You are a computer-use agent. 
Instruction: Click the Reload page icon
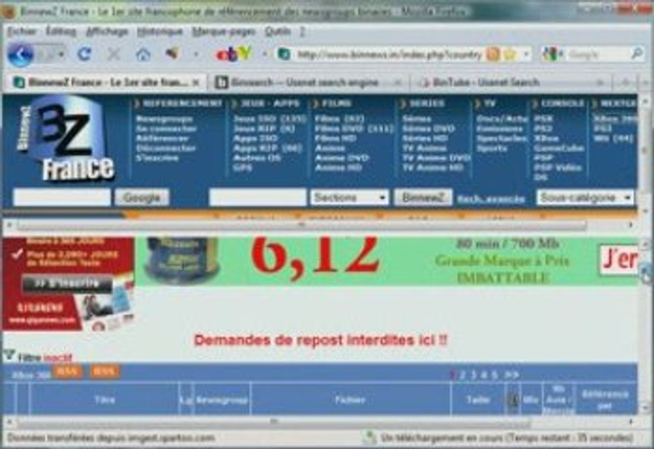[84, 54]
